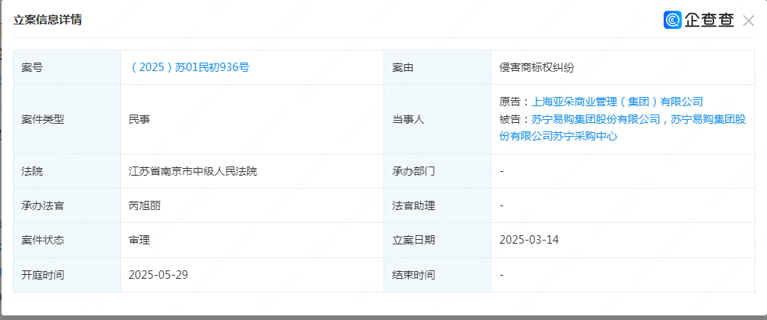Open case number (2025)苏01民初936号 link
767x320 pixels.
(189, 67)
